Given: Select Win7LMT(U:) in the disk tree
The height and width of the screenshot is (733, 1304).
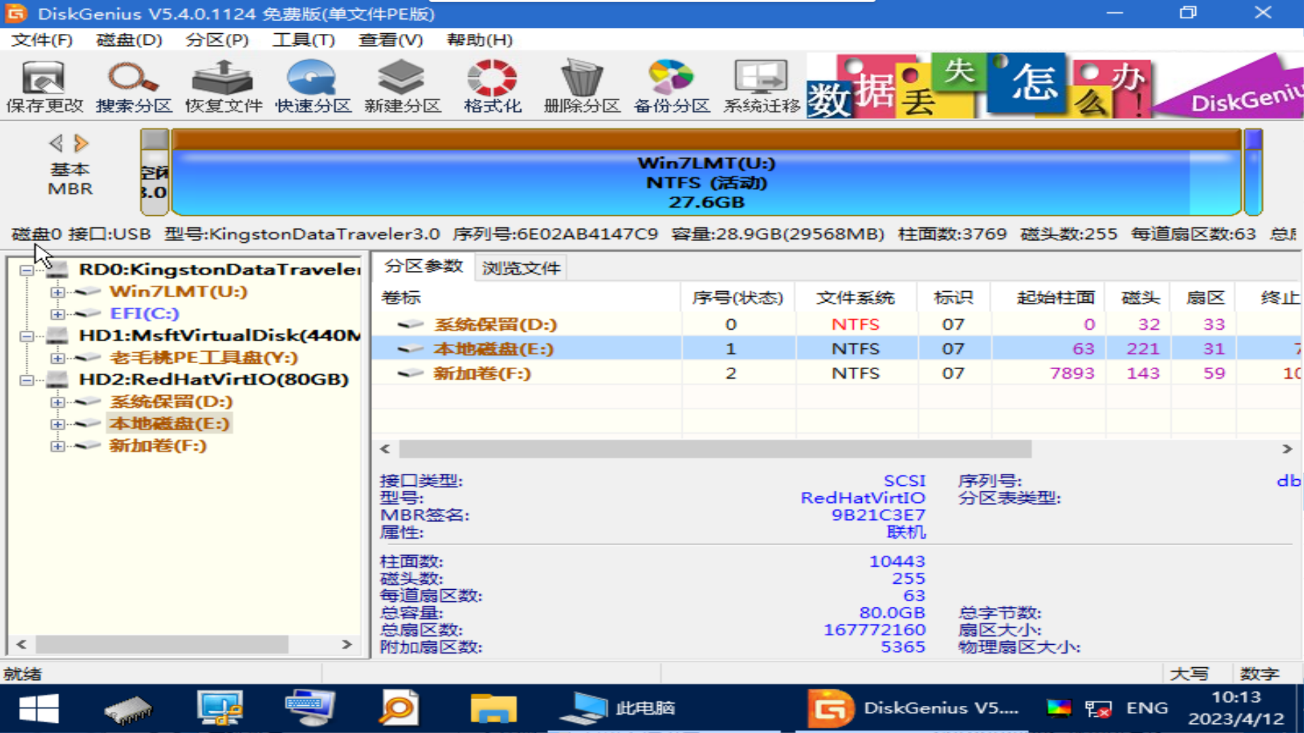Looking at the screenshot, I should 178,291.
